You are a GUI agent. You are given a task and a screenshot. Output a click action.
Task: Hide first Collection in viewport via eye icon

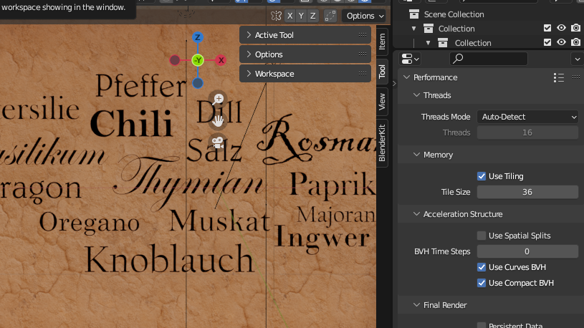click(561, 28)
